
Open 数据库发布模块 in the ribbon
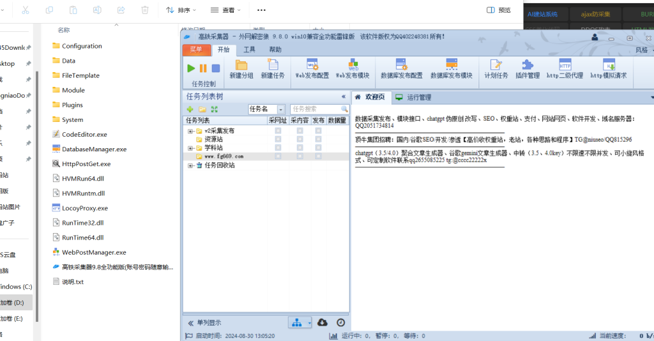tap(452, 69)
